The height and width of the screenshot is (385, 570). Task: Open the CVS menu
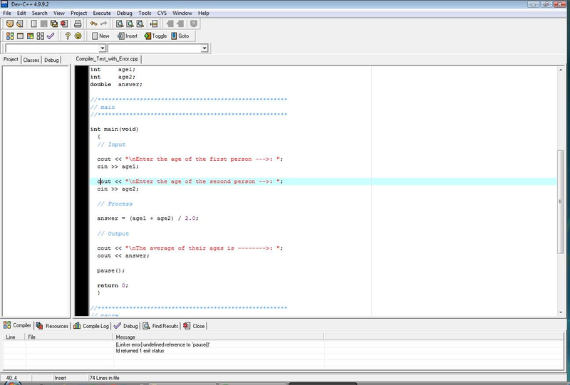(162, 13)
